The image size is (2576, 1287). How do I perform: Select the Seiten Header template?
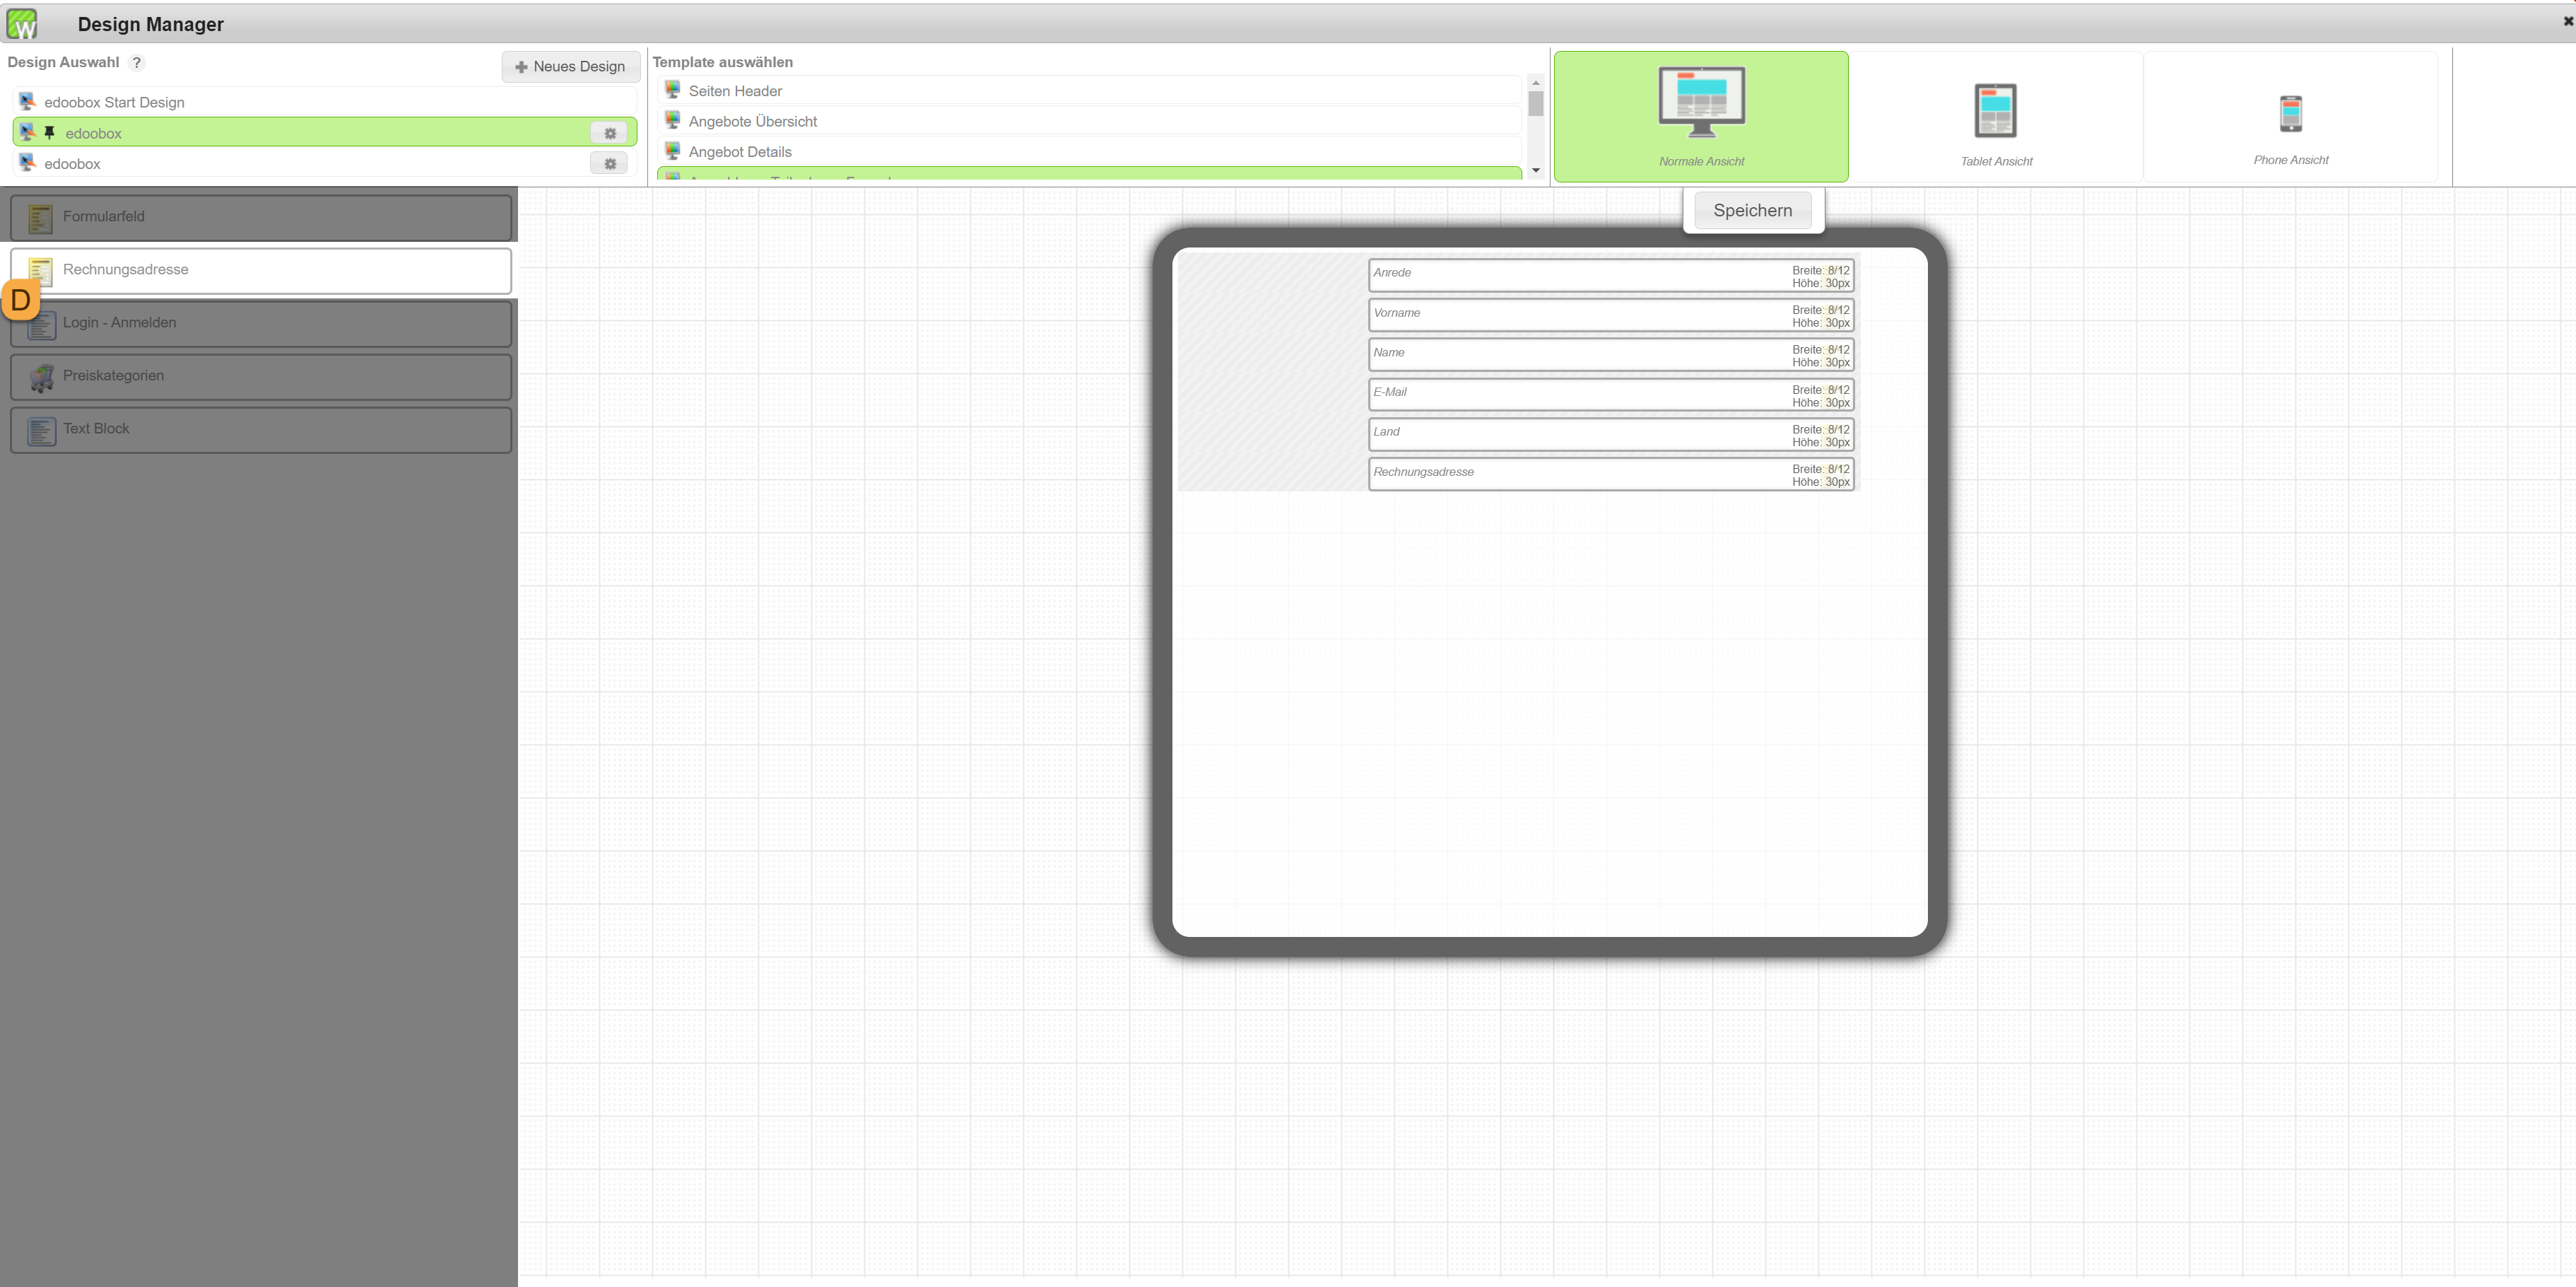735,91
